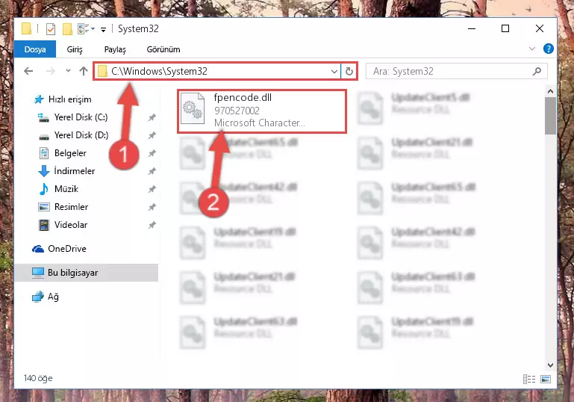Click pin icon next to Belgeler
Viewport: 574px width, 402px height.
(x=152, y=153)
